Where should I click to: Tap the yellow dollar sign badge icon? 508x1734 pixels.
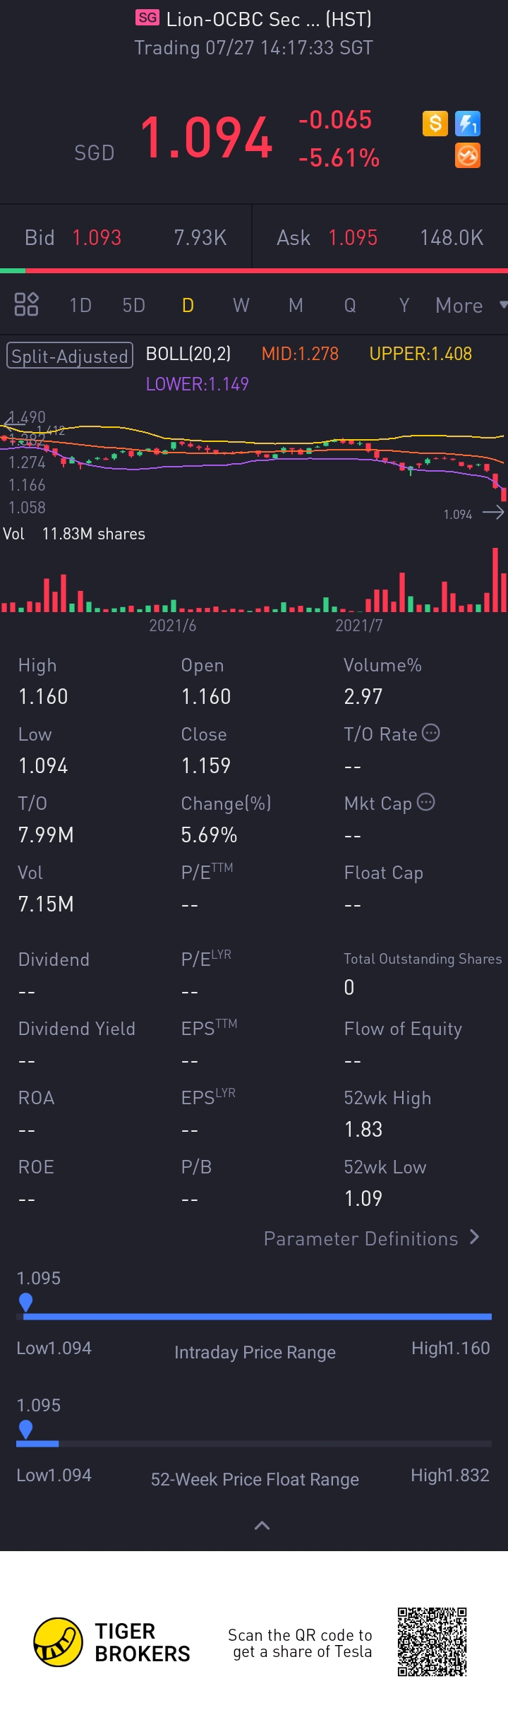[x=435, y=124]
